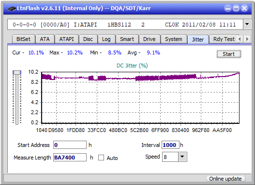Screen dimensions: 255x185
Task: Click the Measure Length field BA7400
Action: click(x=70, y=158)
